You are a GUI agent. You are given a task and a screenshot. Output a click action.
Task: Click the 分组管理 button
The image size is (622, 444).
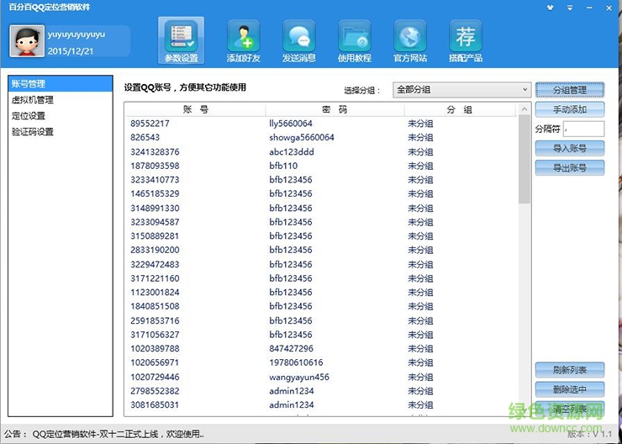(570, 90)
